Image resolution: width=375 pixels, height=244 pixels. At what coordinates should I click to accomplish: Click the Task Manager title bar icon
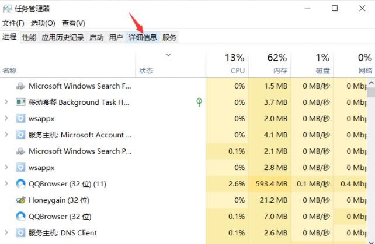[8, 8]
